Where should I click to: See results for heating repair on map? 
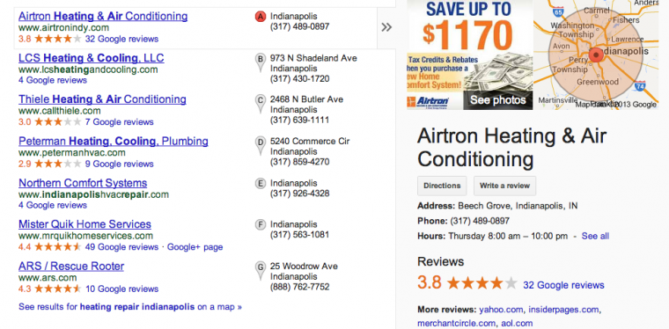pos(130,307)
